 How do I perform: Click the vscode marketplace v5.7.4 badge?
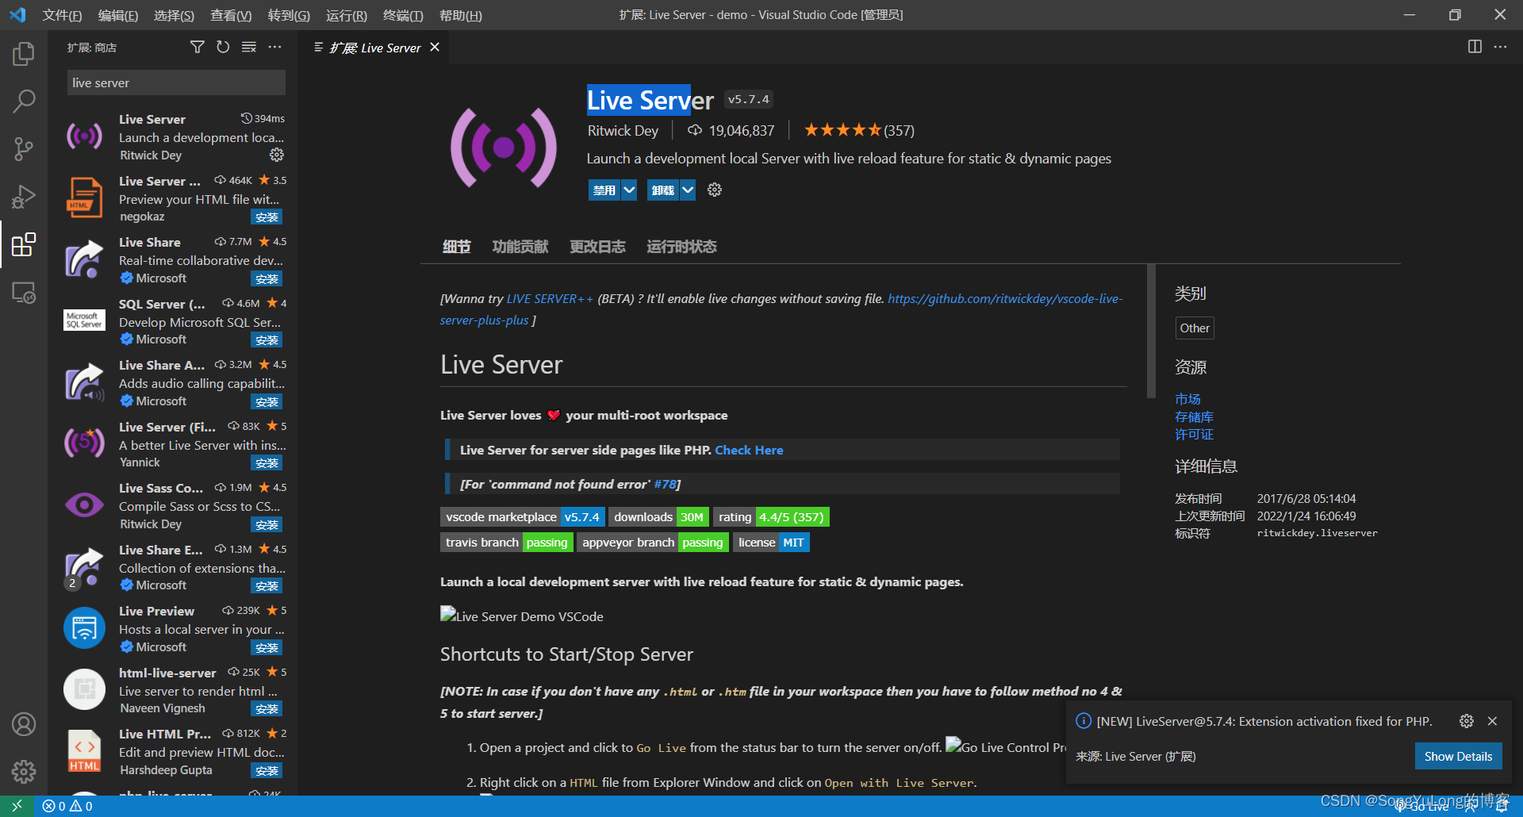pyautogui.click(x=523, y=517)
